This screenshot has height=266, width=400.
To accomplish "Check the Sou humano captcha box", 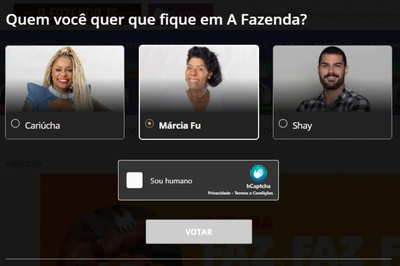I will 135,180.
